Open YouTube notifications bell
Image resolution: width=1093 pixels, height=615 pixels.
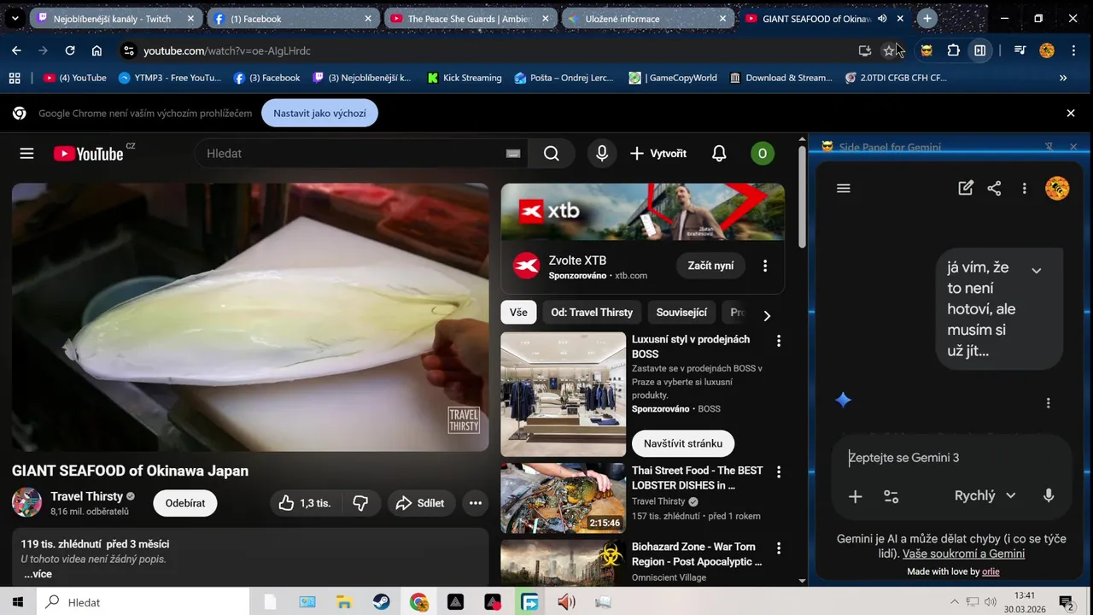(719, 154)
